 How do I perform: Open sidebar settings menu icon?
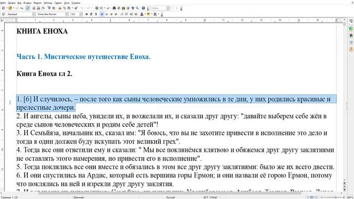point(351,21)
